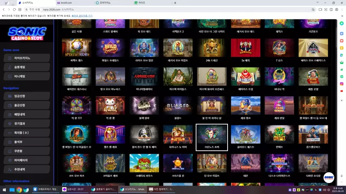This screenshot has height=194, width=346.
Task: Open 라이브카지노 in the Game zone sidebar
Action: 27,58
